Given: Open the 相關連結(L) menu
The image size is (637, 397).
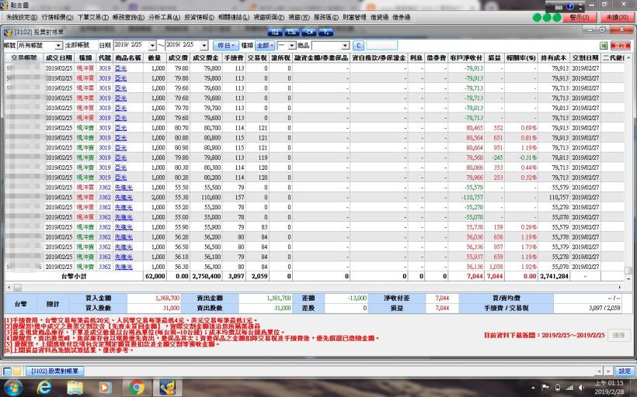Looking at the screenshot, I should pos(234,17).
